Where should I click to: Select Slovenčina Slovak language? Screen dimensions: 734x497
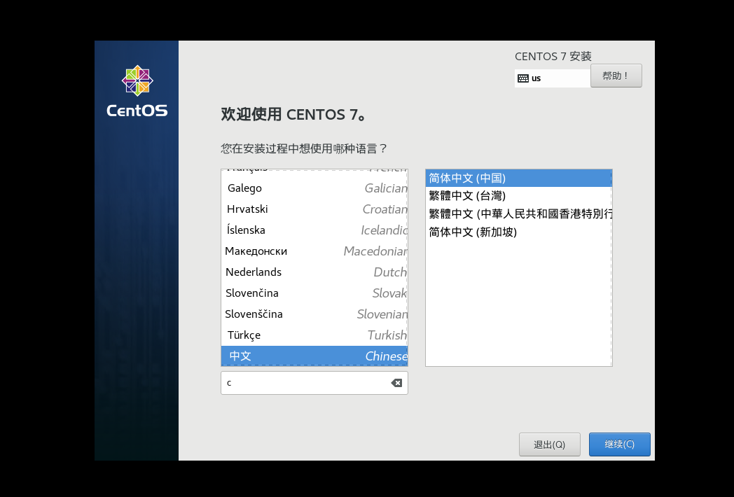(x=314, y=293)
